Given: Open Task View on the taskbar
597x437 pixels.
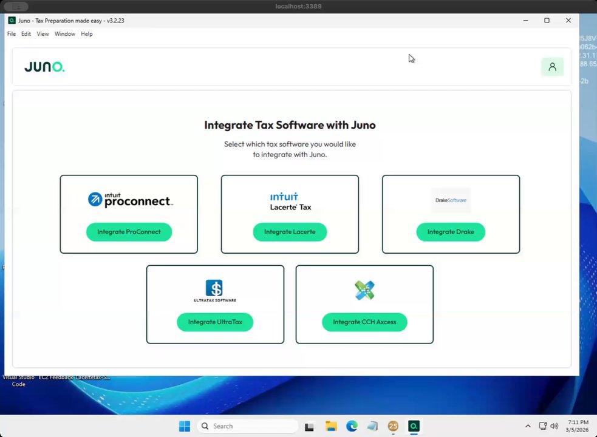Looking at the screenshot, I should 309,426.
